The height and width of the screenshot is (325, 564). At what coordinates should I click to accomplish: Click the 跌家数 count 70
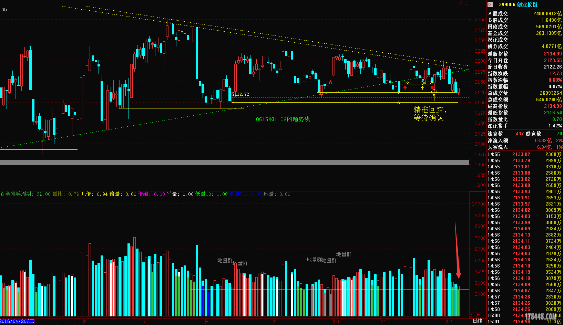(x=560, y=134)
